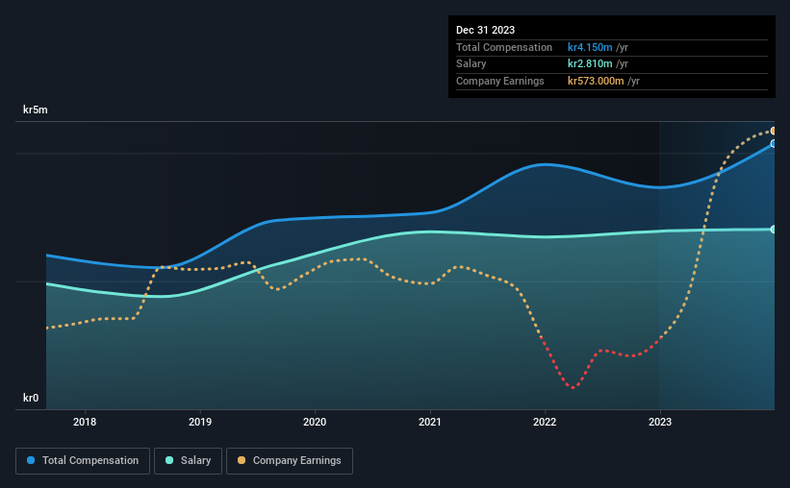Click the Dec 31 2023 tooltip header
Viewport: 790px width, 488px height.
pos(485,30)
